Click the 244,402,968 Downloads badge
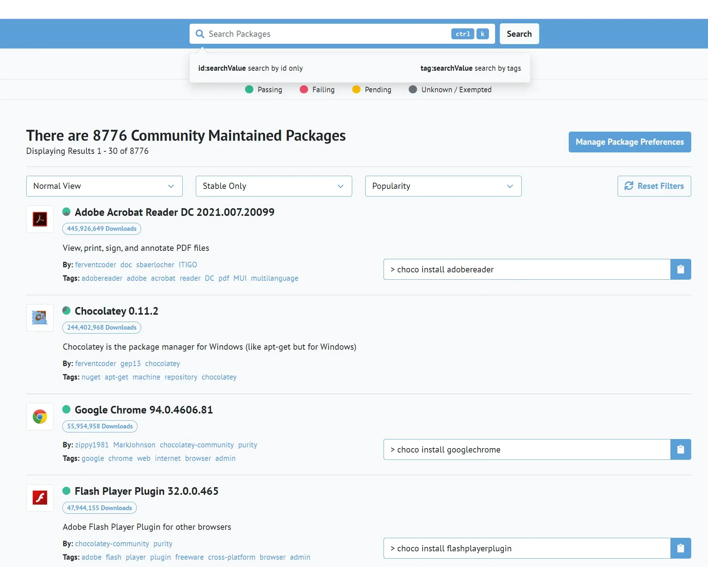The image size is (708, 567). [102, 327]
